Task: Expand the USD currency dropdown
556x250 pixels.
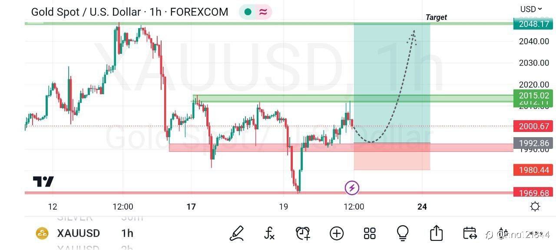Action: [531, 9]
